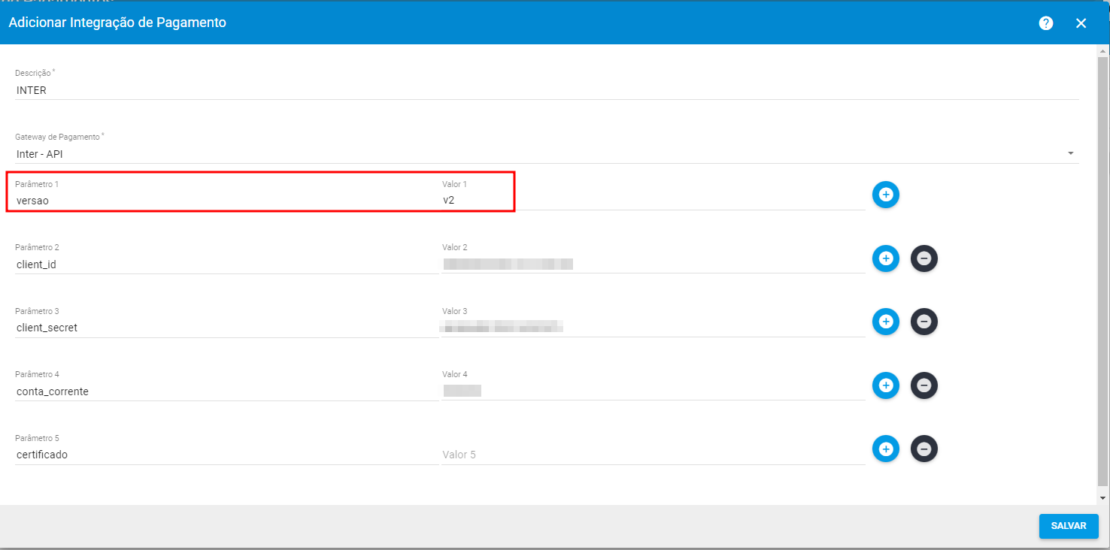Remove the conta_corrente parameter row

pyautogui.click(x=924, y=385)
